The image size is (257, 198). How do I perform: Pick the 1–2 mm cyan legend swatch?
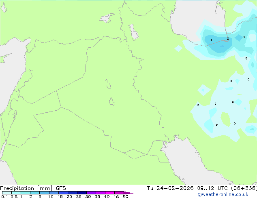[26, 193]
